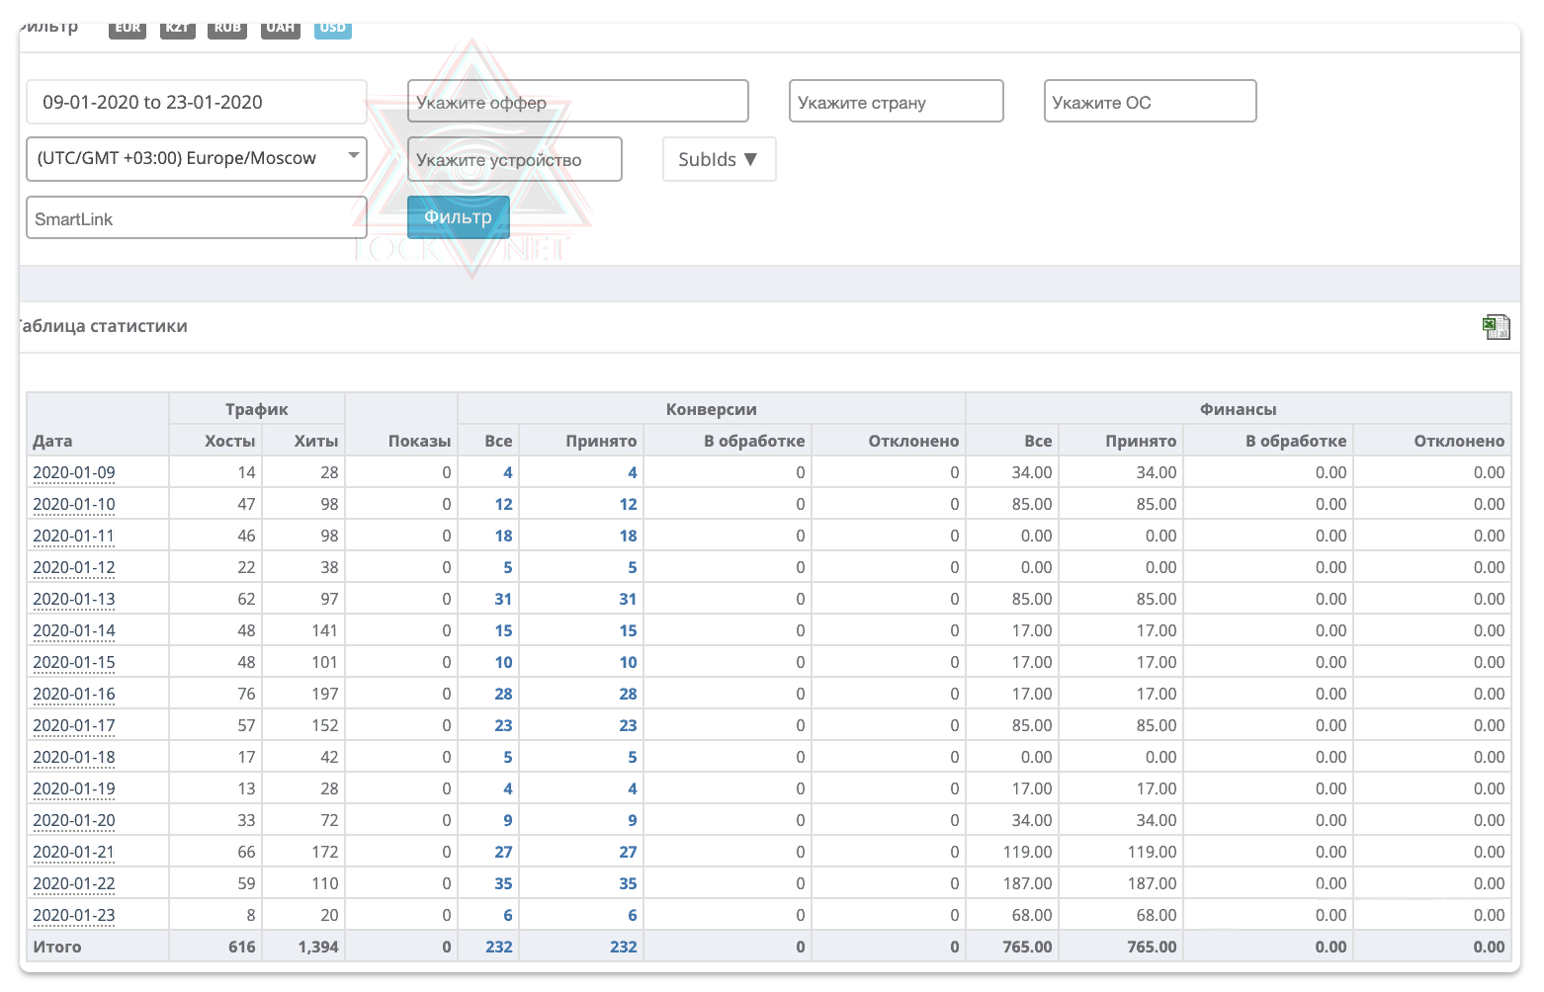Open date link 2020-01-19
The height and width of the screenshot is (992, 1544).
pos(74,788)
